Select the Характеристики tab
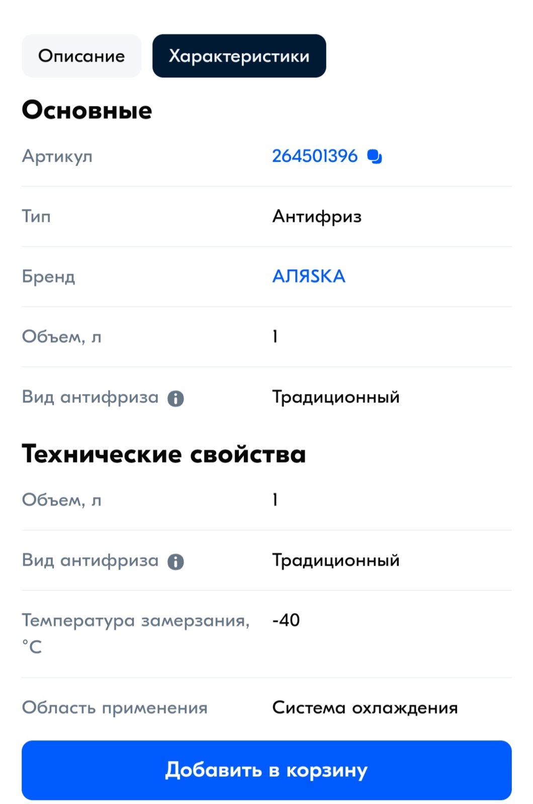 [x=239, y=56]
